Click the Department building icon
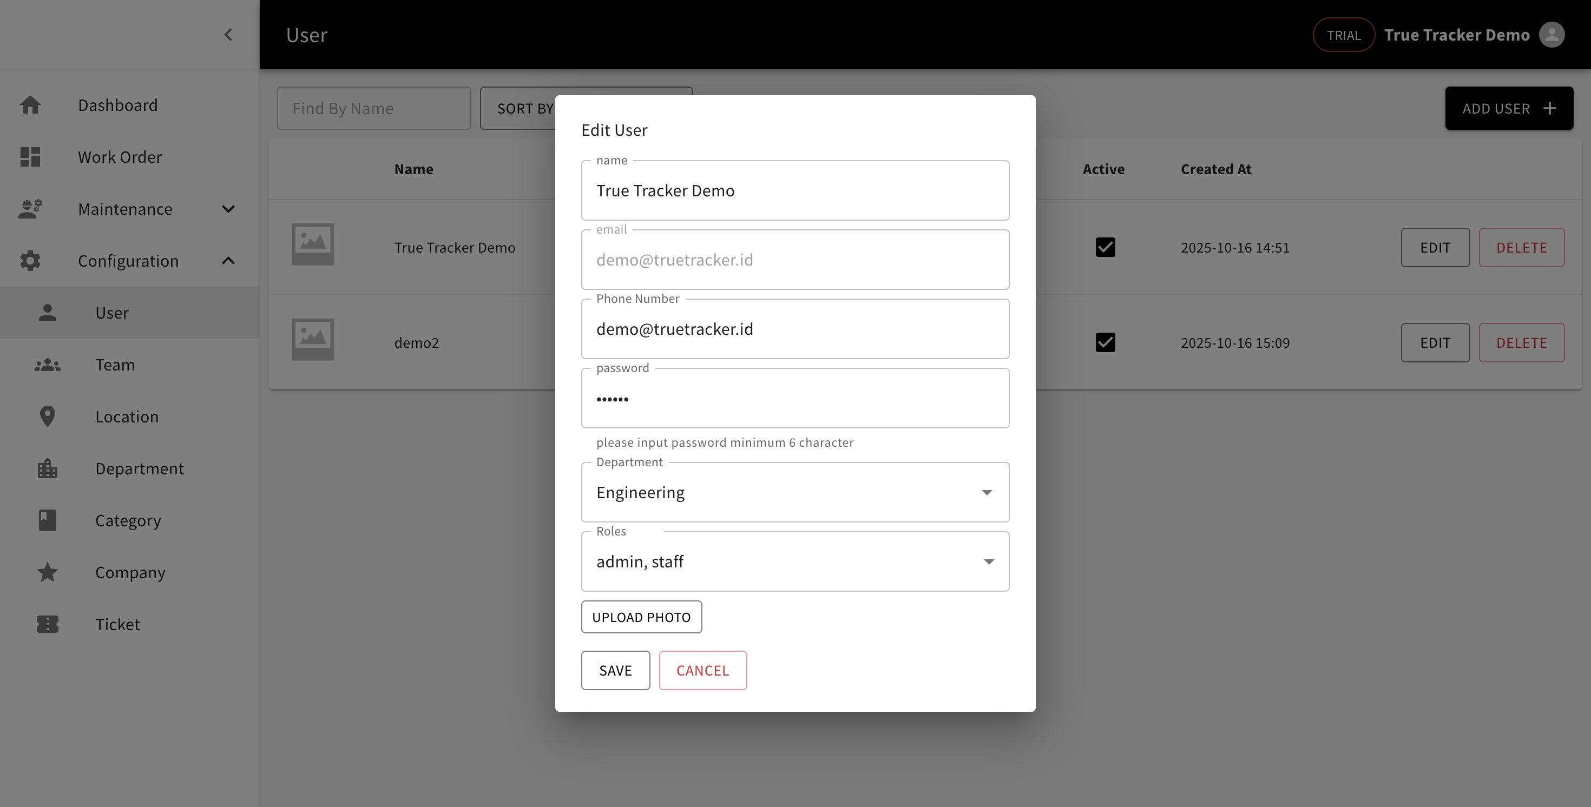The width and height of the screenshot is (1591, 807). click(47, 468)
